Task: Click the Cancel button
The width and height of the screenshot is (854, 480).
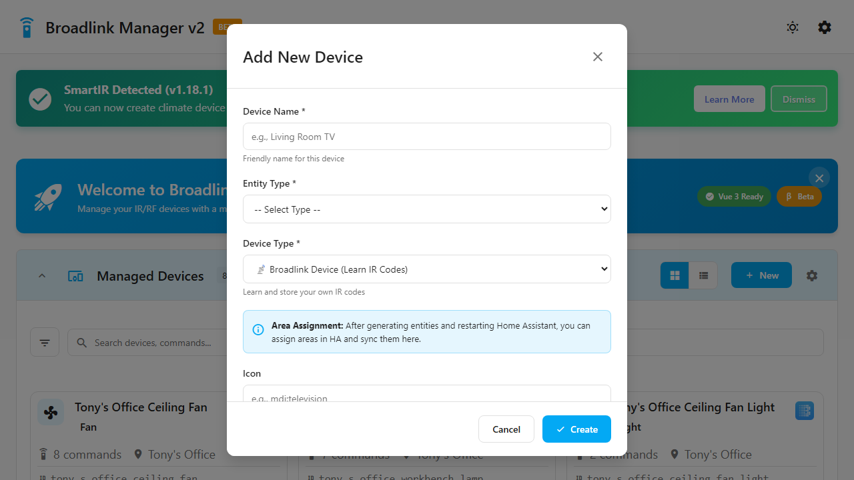Action: tap(506, 429)
